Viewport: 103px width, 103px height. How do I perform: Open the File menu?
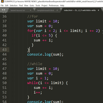tap(2, 5)
